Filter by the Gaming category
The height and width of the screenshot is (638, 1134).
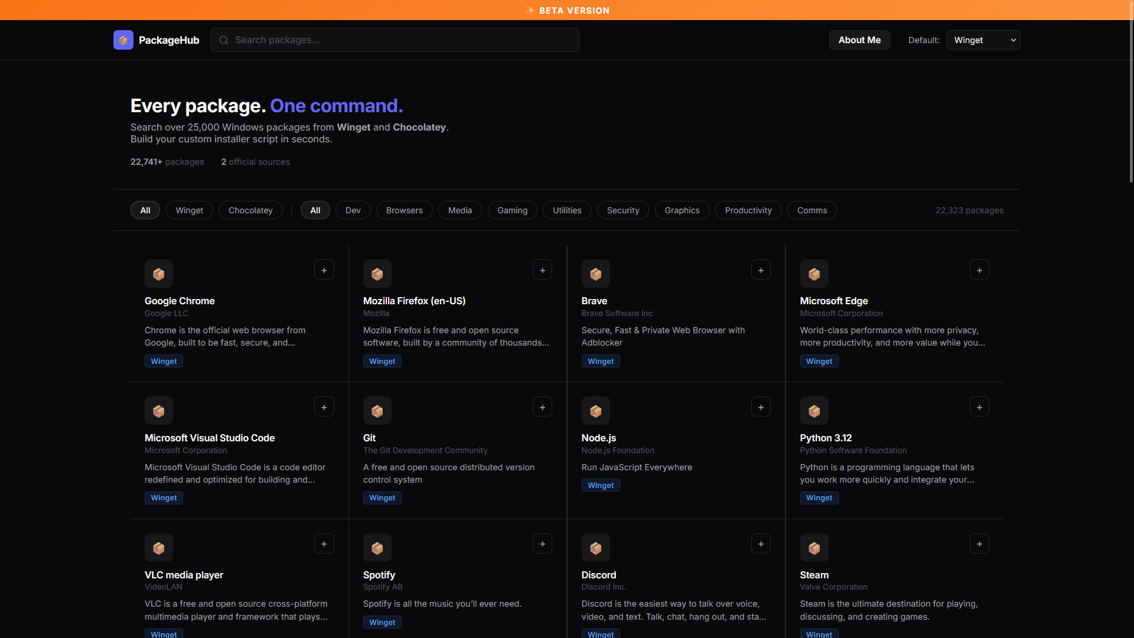tap(513, 210)
